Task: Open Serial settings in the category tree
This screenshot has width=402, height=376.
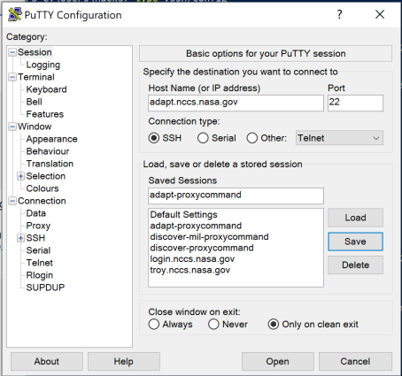Action: 38,250
